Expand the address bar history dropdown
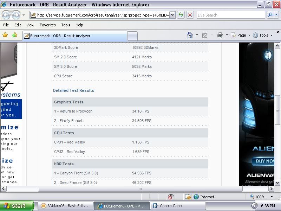281x211 pixels. 172,15
